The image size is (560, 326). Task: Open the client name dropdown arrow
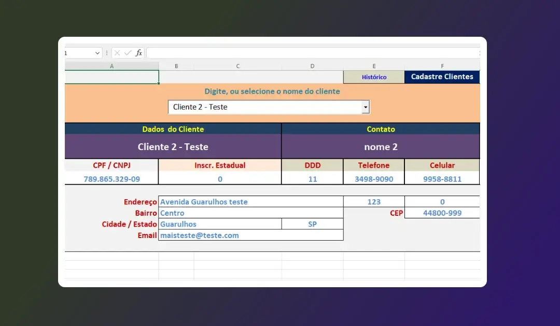point(366,107)
